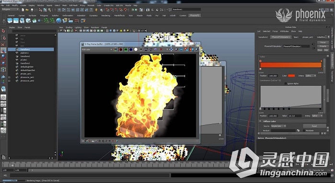The image size is (335, 183).
Task: Click the cylinder-on-box PhoenixFD shelf icon
Action: pos(65,21)
